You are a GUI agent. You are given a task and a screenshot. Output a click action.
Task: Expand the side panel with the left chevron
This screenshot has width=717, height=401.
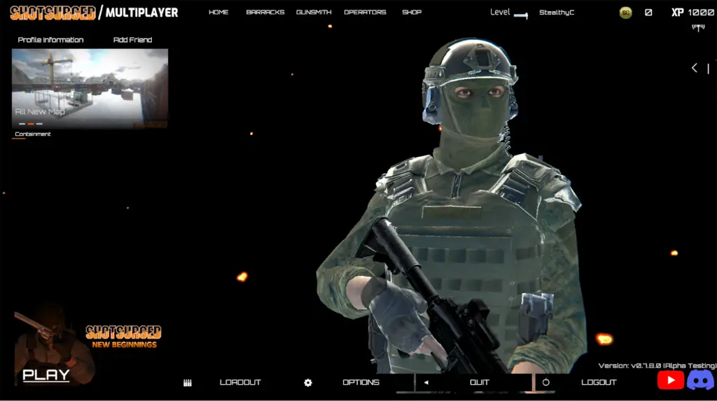point(695,68)
